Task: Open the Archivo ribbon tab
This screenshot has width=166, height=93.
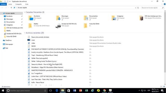Action: point(3,4)
